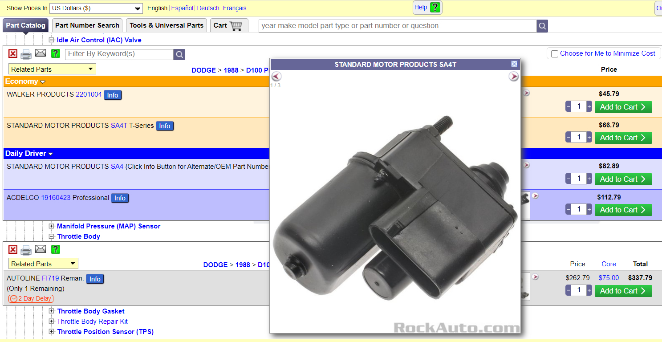Collapse the Idle Air Control Valve node
The width and height of the screenshot is (662, 342).
pos(51,40)
